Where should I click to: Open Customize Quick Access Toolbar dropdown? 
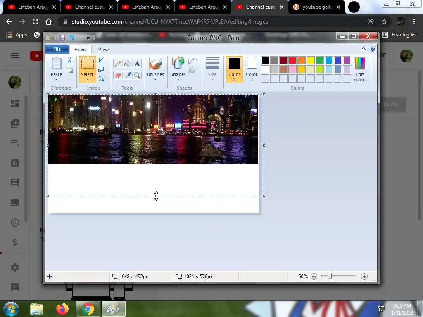(x=88, y=38)
